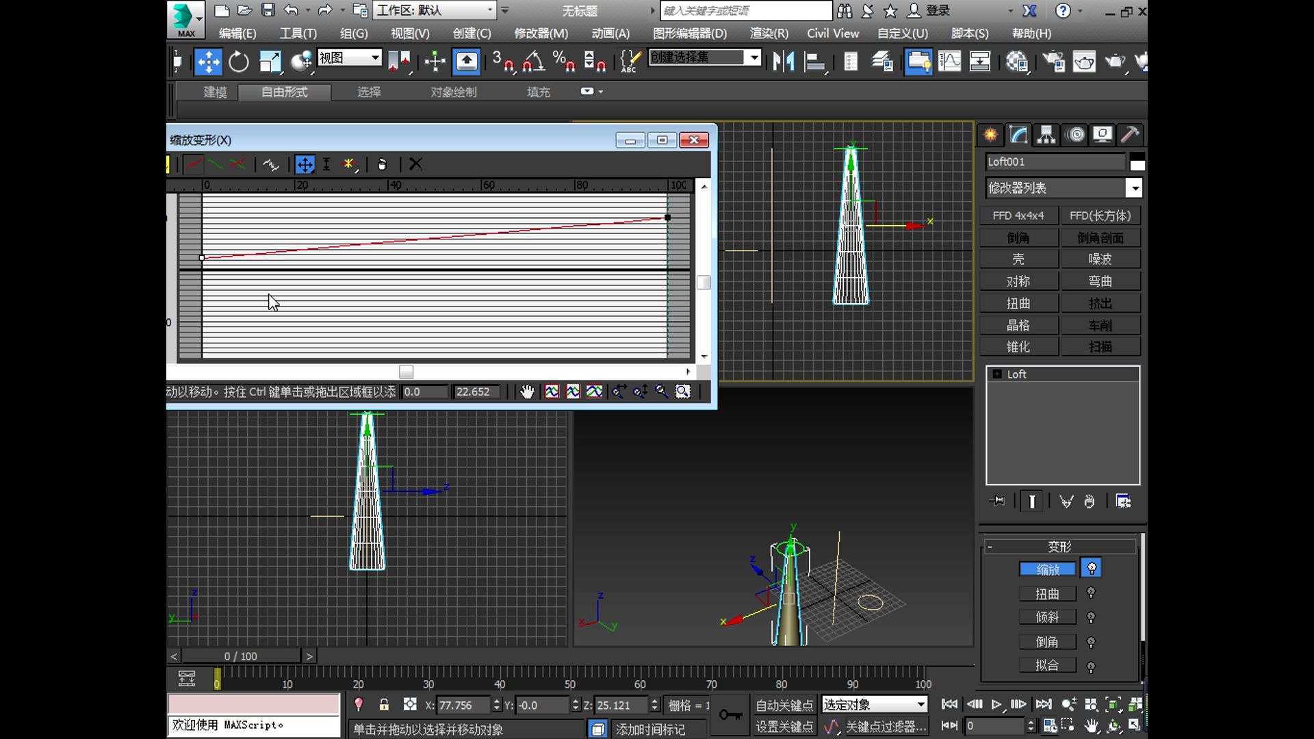Click the object color swatch beside Loft001
The image size is (1314, 739).
1137,164
